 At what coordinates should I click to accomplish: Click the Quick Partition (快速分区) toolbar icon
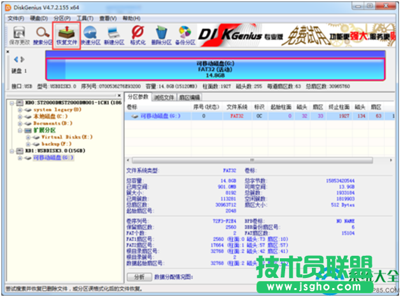[x=90, y=36]
